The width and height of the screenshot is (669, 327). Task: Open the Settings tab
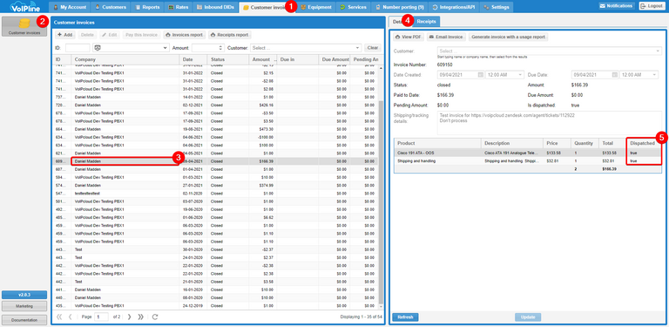click(497, 7)
